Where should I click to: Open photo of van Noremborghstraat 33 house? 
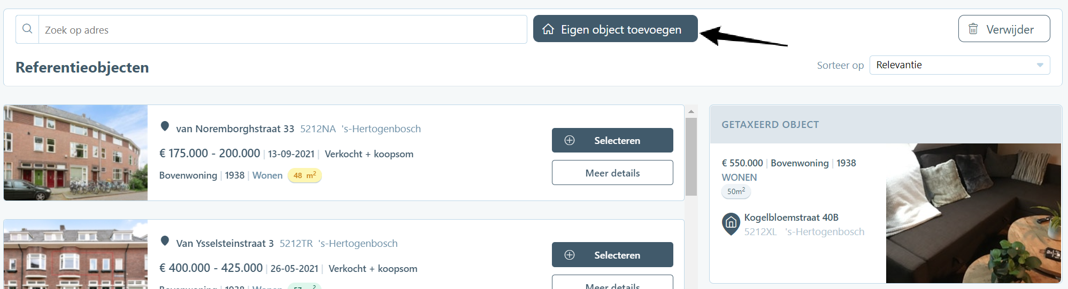coord(75,152)
